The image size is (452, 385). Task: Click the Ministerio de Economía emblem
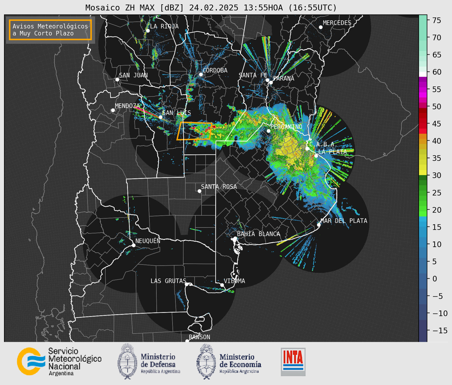coord(206,362)
